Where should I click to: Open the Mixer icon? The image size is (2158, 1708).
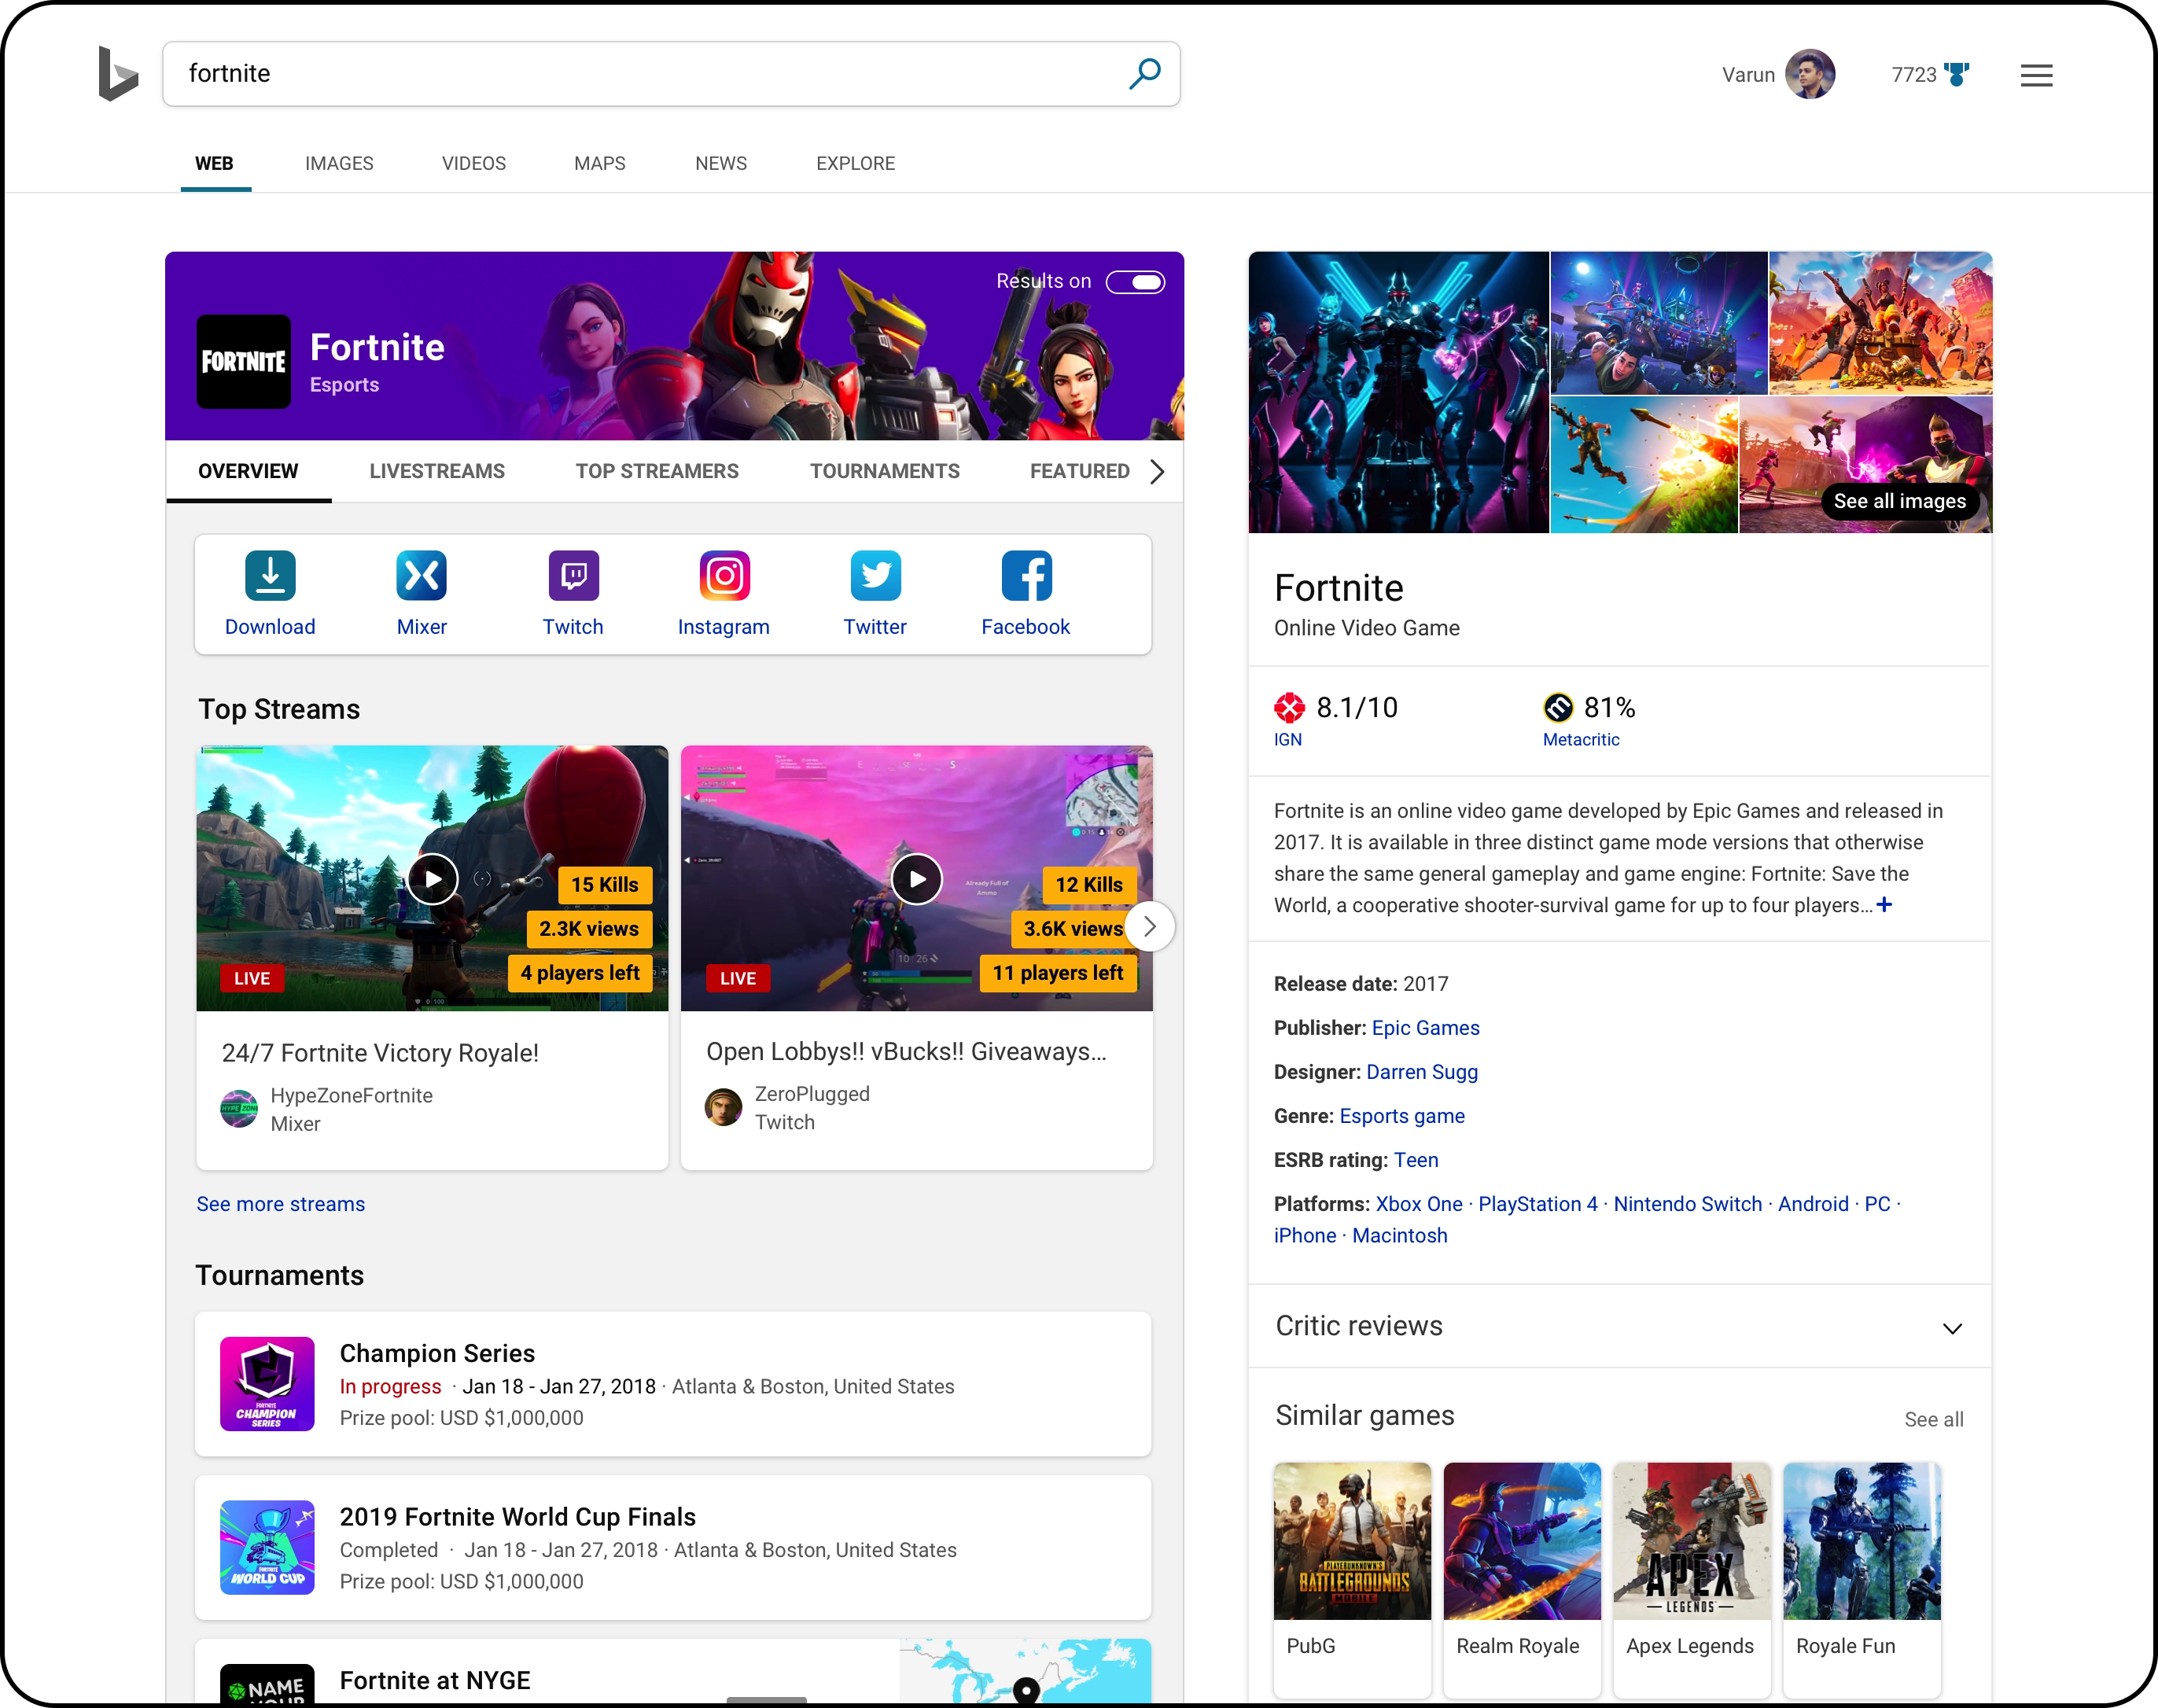pos(421,575)
